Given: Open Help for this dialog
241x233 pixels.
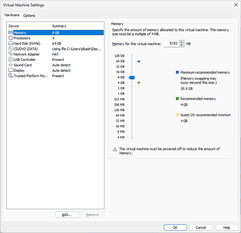Looking at the screenshot, I should point(226,228).
